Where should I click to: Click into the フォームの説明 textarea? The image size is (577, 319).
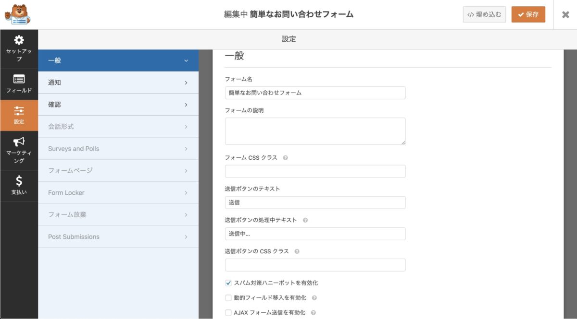pos(315,131)
